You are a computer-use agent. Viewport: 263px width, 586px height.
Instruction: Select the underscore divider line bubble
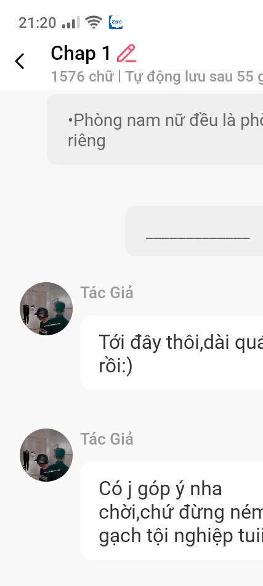click(194, 231)
